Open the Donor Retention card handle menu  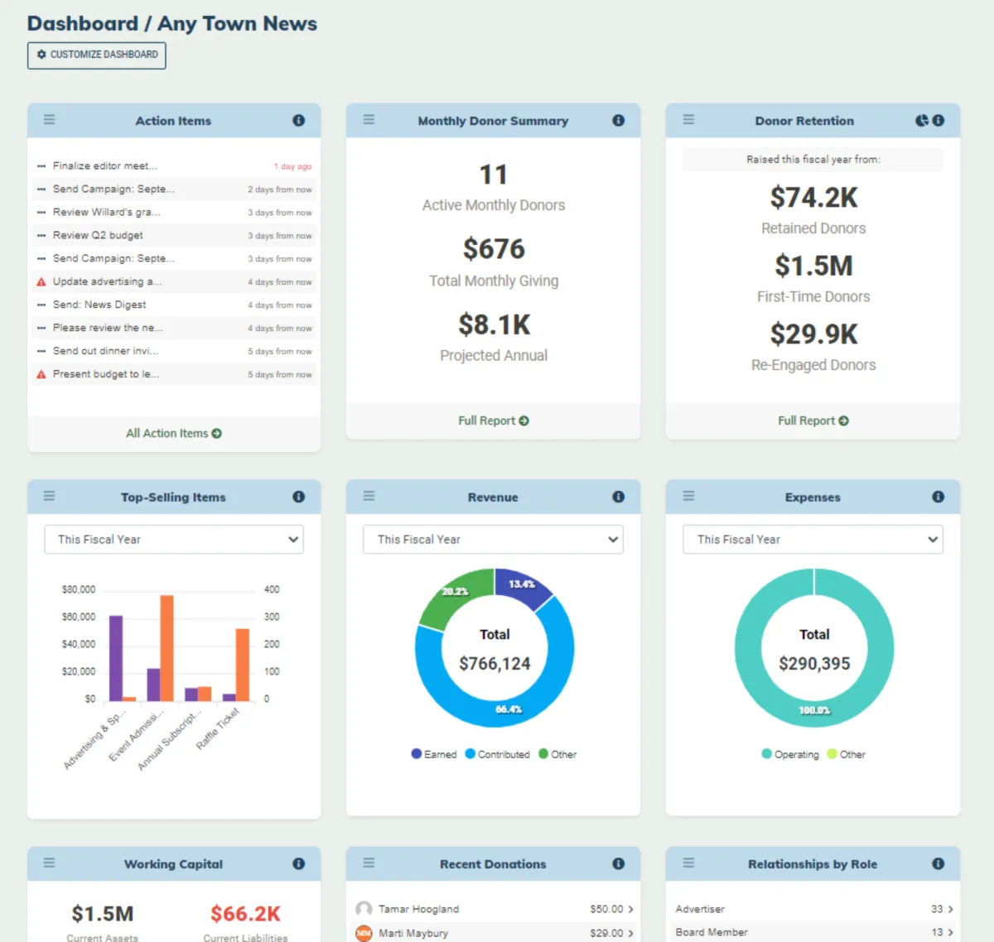point(688,120)
